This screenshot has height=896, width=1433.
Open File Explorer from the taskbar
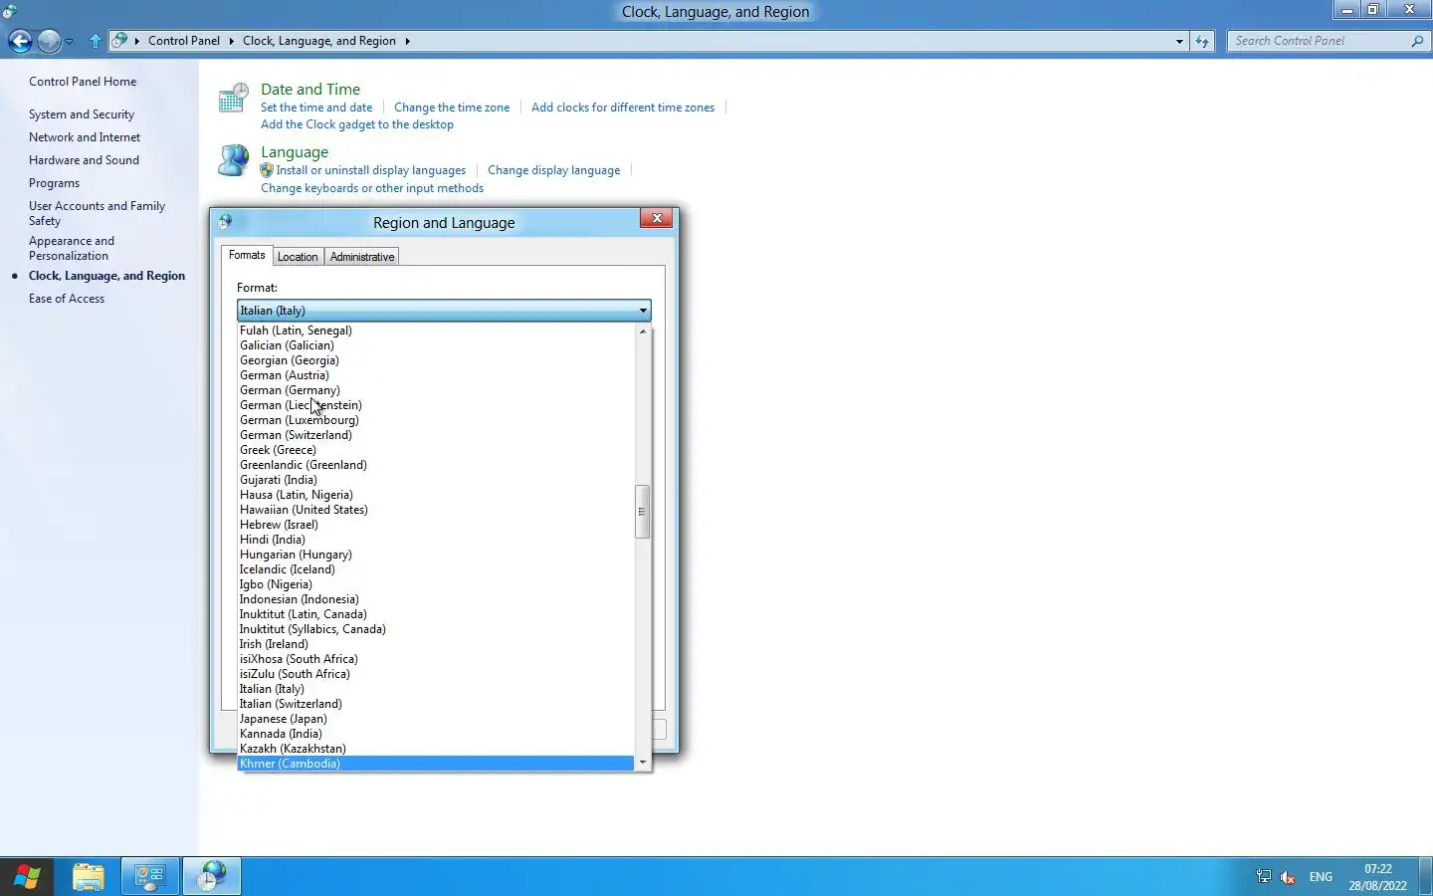89,877
